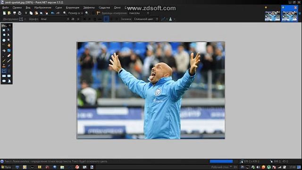Select the Paint Bucket tool
302x170 pixels.
click(4, 51)
